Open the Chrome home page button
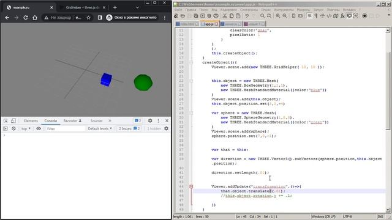This screenshot has width=392, height=220. 35,18
